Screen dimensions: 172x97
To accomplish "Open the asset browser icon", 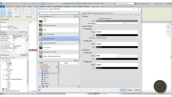I will pyautogui.click(x=47, y=87).
